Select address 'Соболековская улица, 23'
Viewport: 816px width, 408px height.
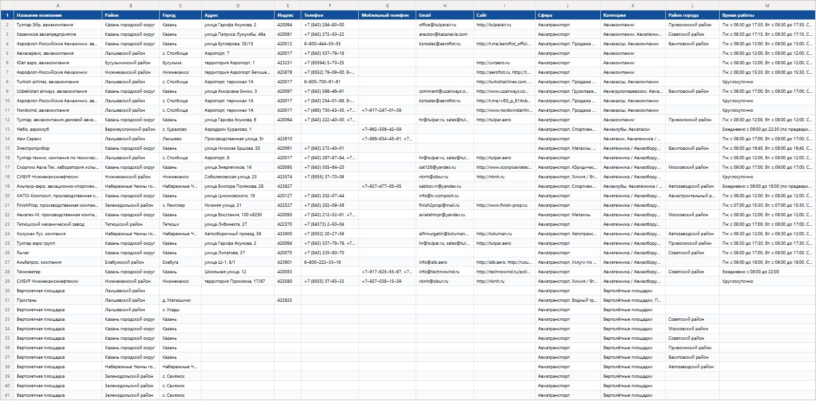click(x=238, y=177)
